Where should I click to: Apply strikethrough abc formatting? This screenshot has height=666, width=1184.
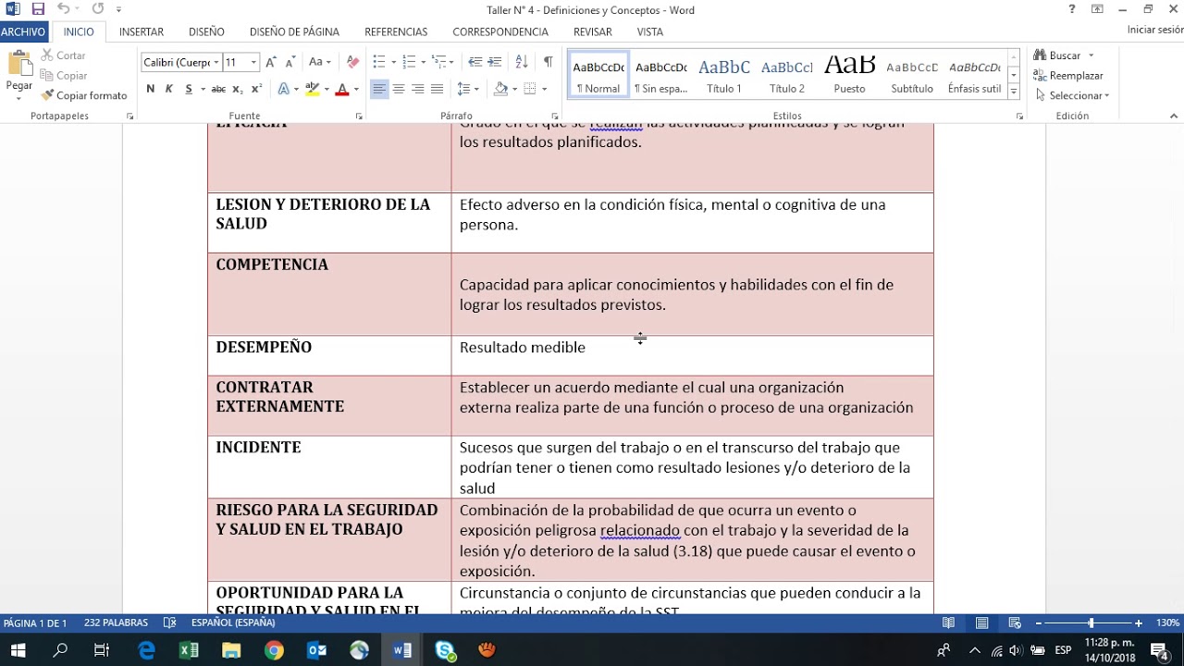coord(218,89)
